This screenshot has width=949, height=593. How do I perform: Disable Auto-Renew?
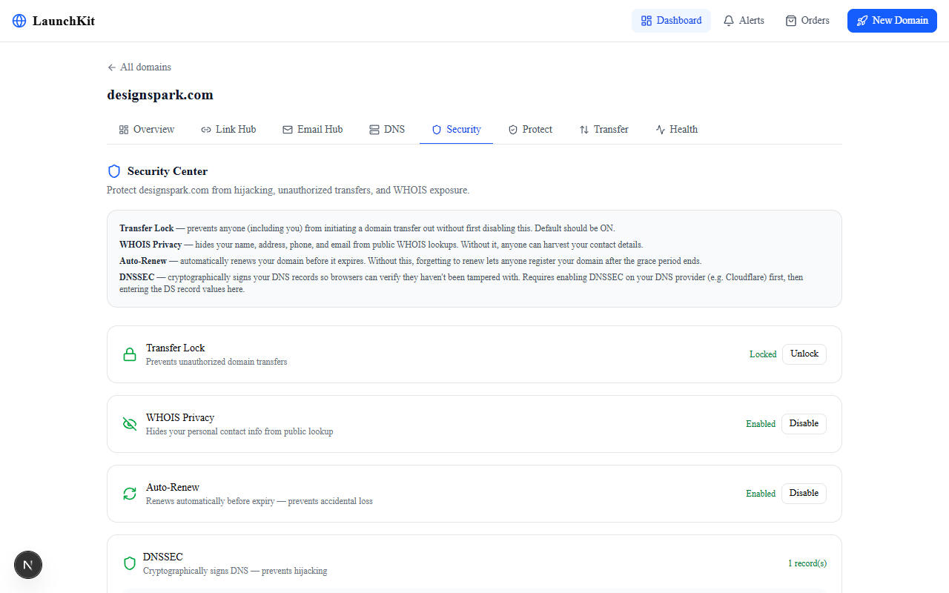804,494
